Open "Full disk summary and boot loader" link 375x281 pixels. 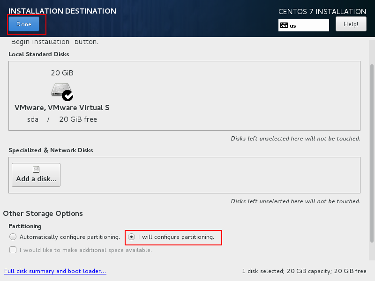pyautogui.click(x=55, y=271)
